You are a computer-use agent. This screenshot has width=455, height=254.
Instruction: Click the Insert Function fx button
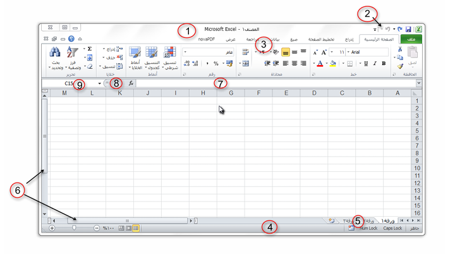coord(131,83)
